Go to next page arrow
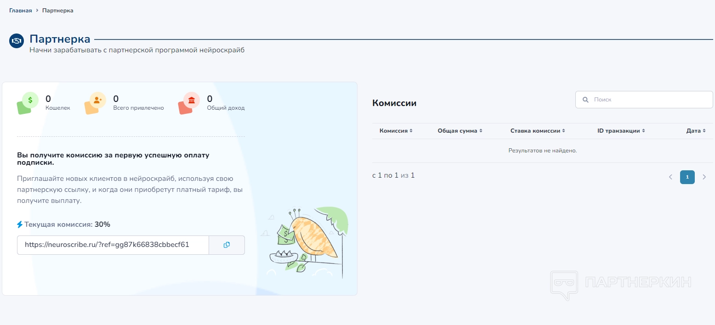The height and width of the screenshot is (325, 715). point(704,177)
